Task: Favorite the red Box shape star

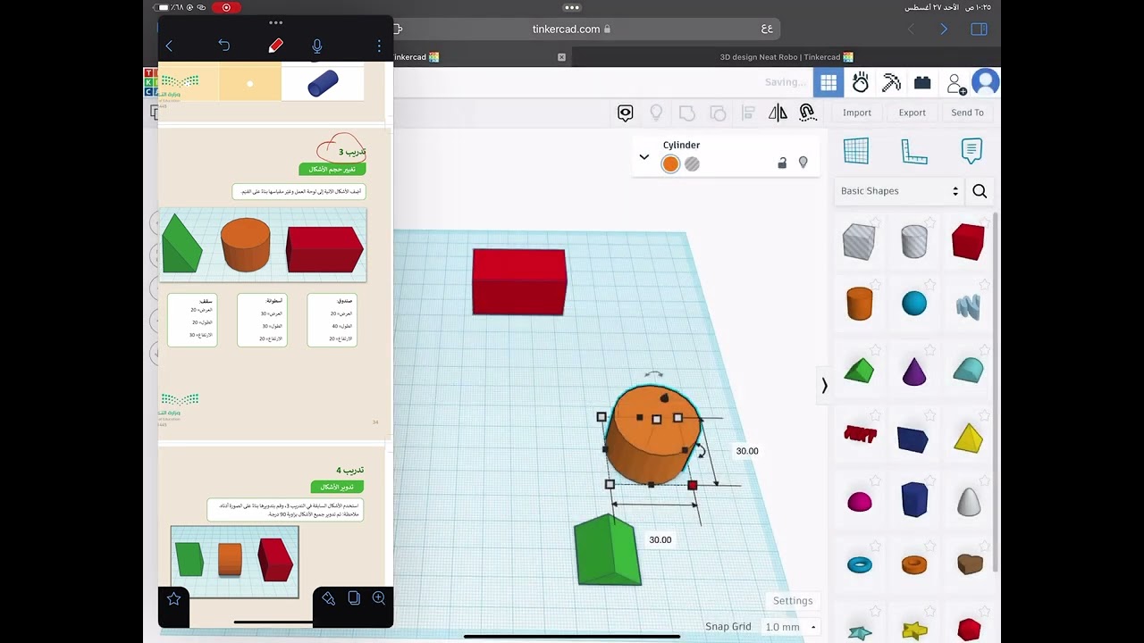Action: tap(985, 223)
